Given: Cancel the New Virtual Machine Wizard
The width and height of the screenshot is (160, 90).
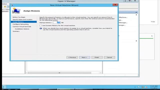Looking at the screenshot, I should pos(109,57).
